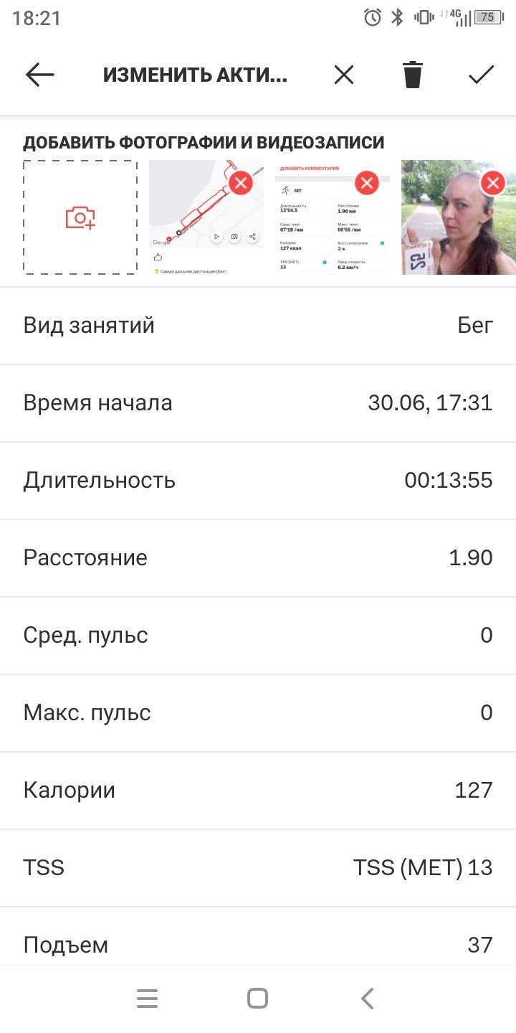516x1033 pixels.
Task: Edit the Макс. пульс value
Action: (258, 713)
